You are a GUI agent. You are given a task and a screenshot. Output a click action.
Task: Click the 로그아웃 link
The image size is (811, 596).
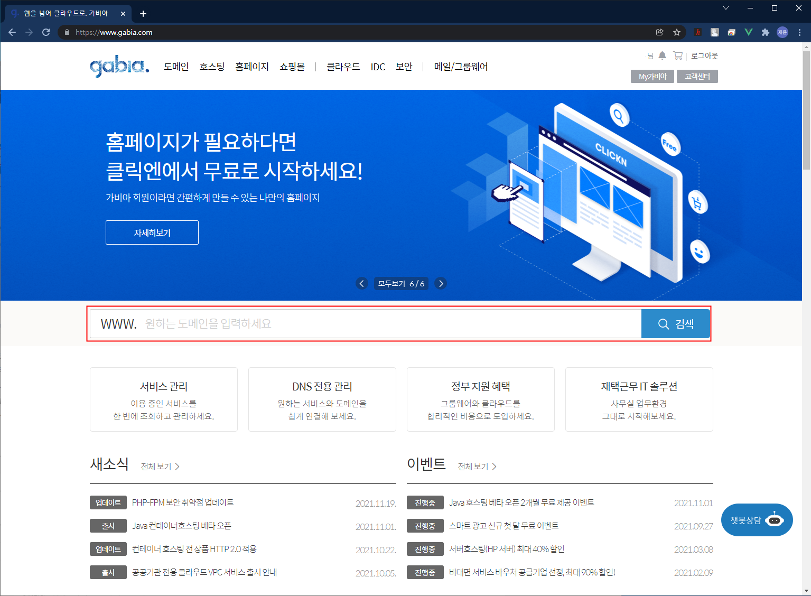(704, 55)
